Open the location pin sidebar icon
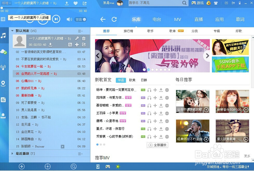Screen dimensions: 254x171 tap(3, 84)
